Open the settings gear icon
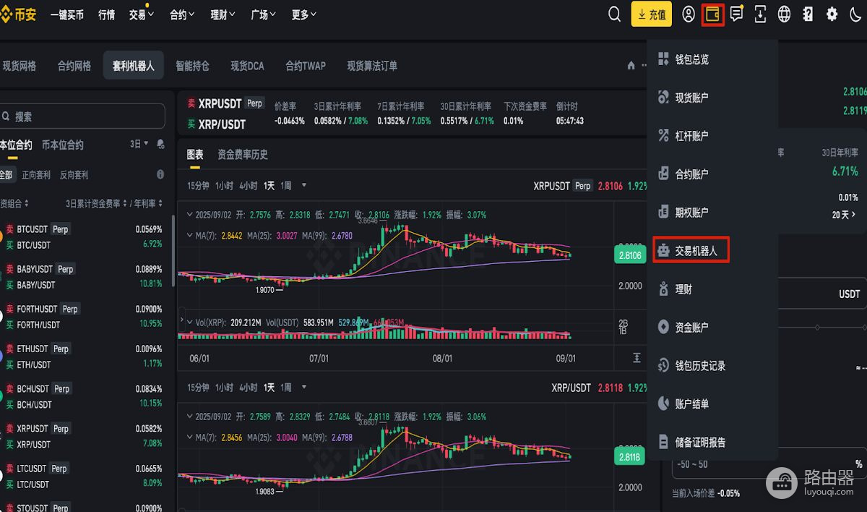The height and width of the screenshot is (512, 867). click(832, 14)
